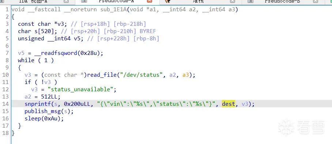Click the highlighted dest variable
This screenshot has width=332, height=144.
click(229, 104)
